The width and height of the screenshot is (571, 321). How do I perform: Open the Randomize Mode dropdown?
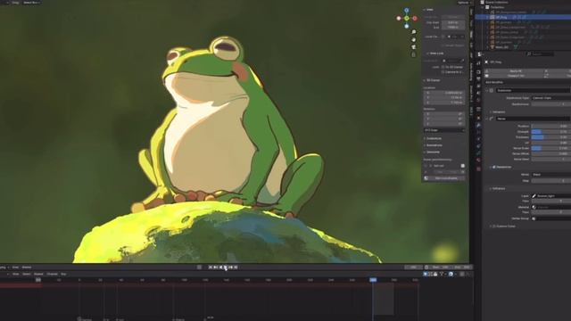(x=551, y=175)
